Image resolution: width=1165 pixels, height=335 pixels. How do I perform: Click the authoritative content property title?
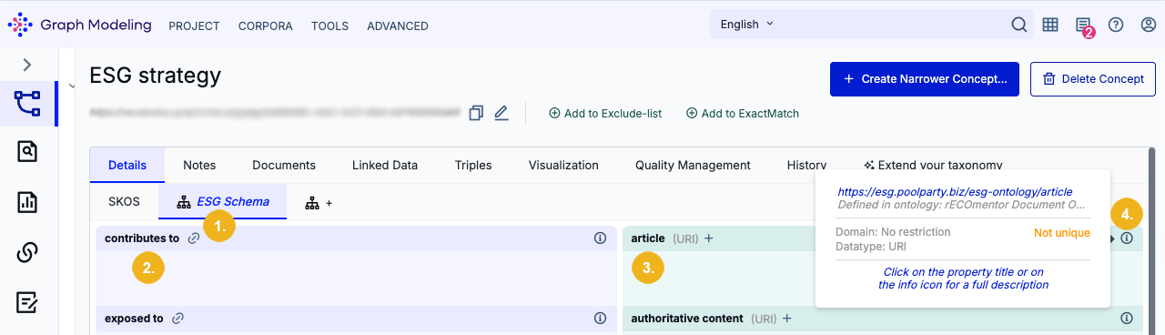[x=687, y=319]
